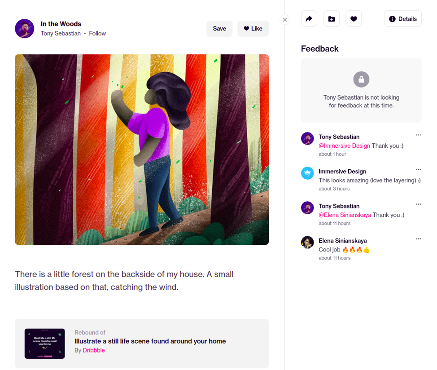Click Tony Sebastian's avatar in header
Viewport: 437px width, 370px height.
pos(25,29)
